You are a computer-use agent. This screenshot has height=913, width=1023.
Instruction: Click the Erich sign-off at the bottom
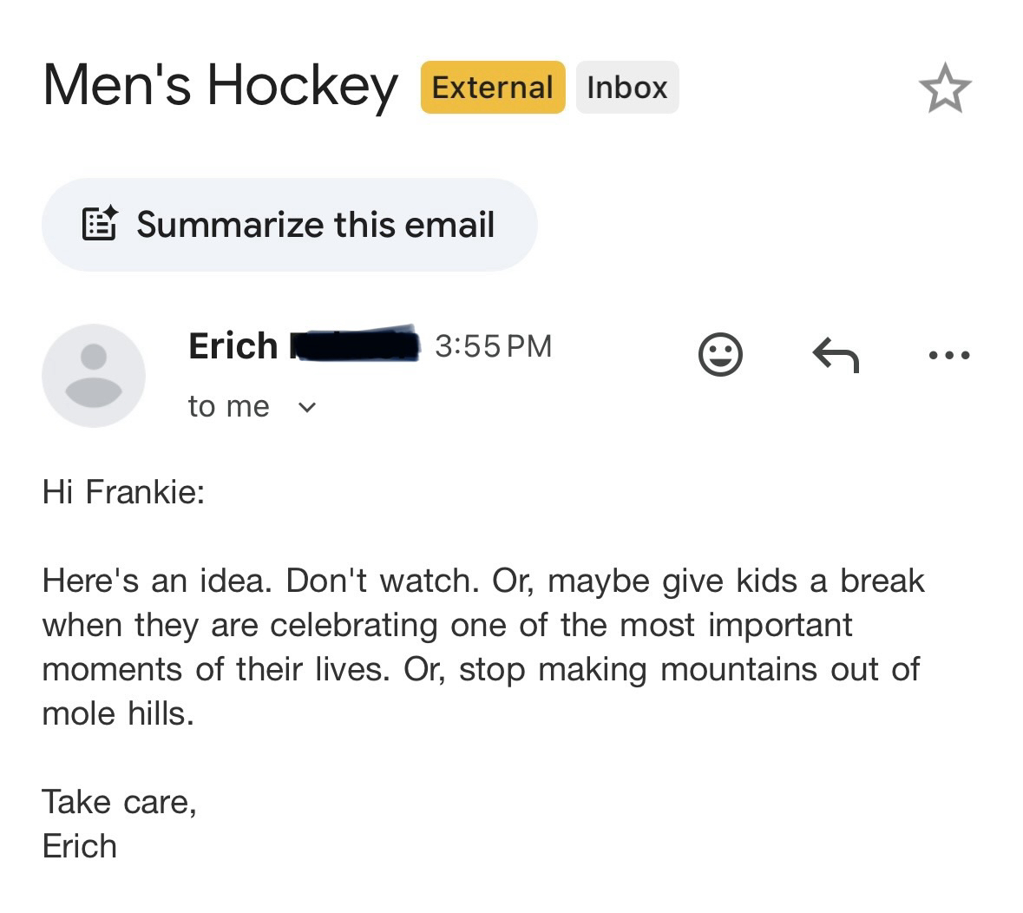point(79,846)
